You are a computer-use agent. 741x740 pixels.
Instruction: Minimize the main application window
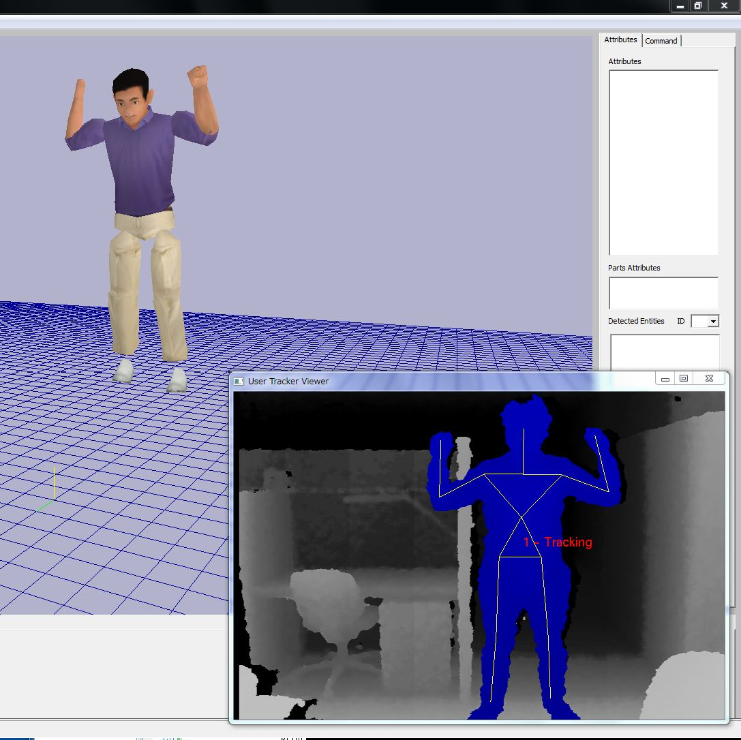[680, 5]
